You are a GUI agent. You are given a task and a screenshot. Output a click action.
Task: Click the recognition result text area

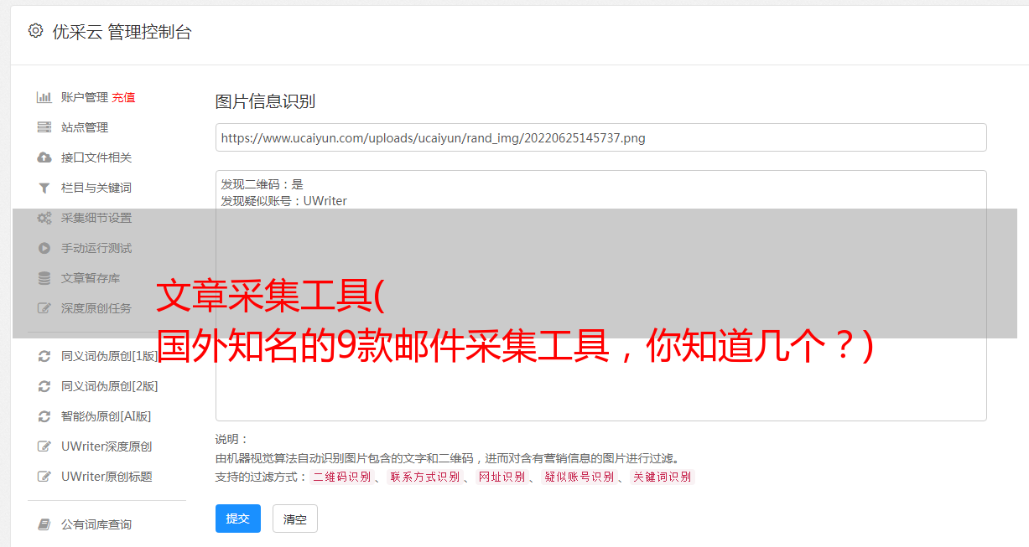600,295
